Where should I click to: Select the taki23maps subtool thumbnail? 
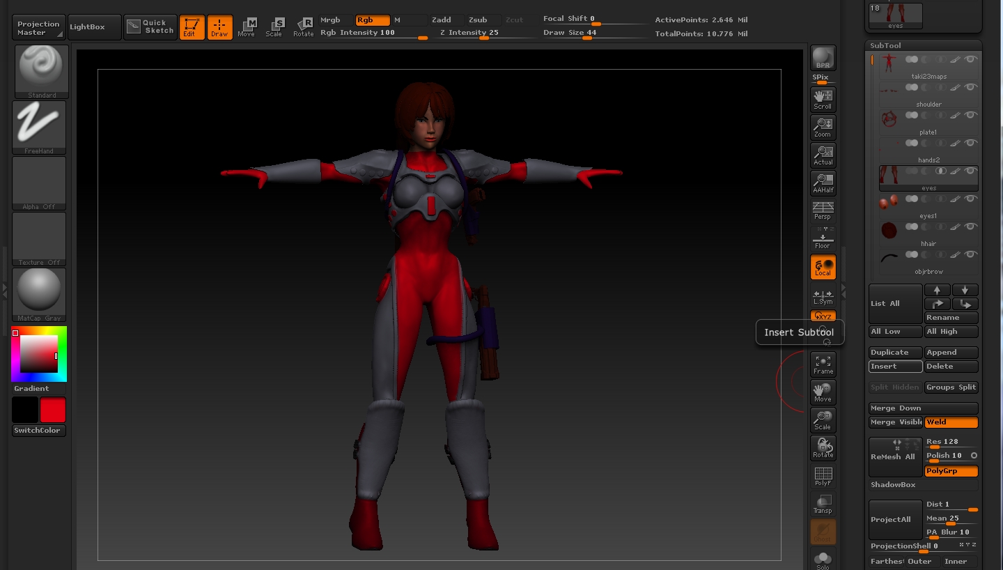[888, 63]
